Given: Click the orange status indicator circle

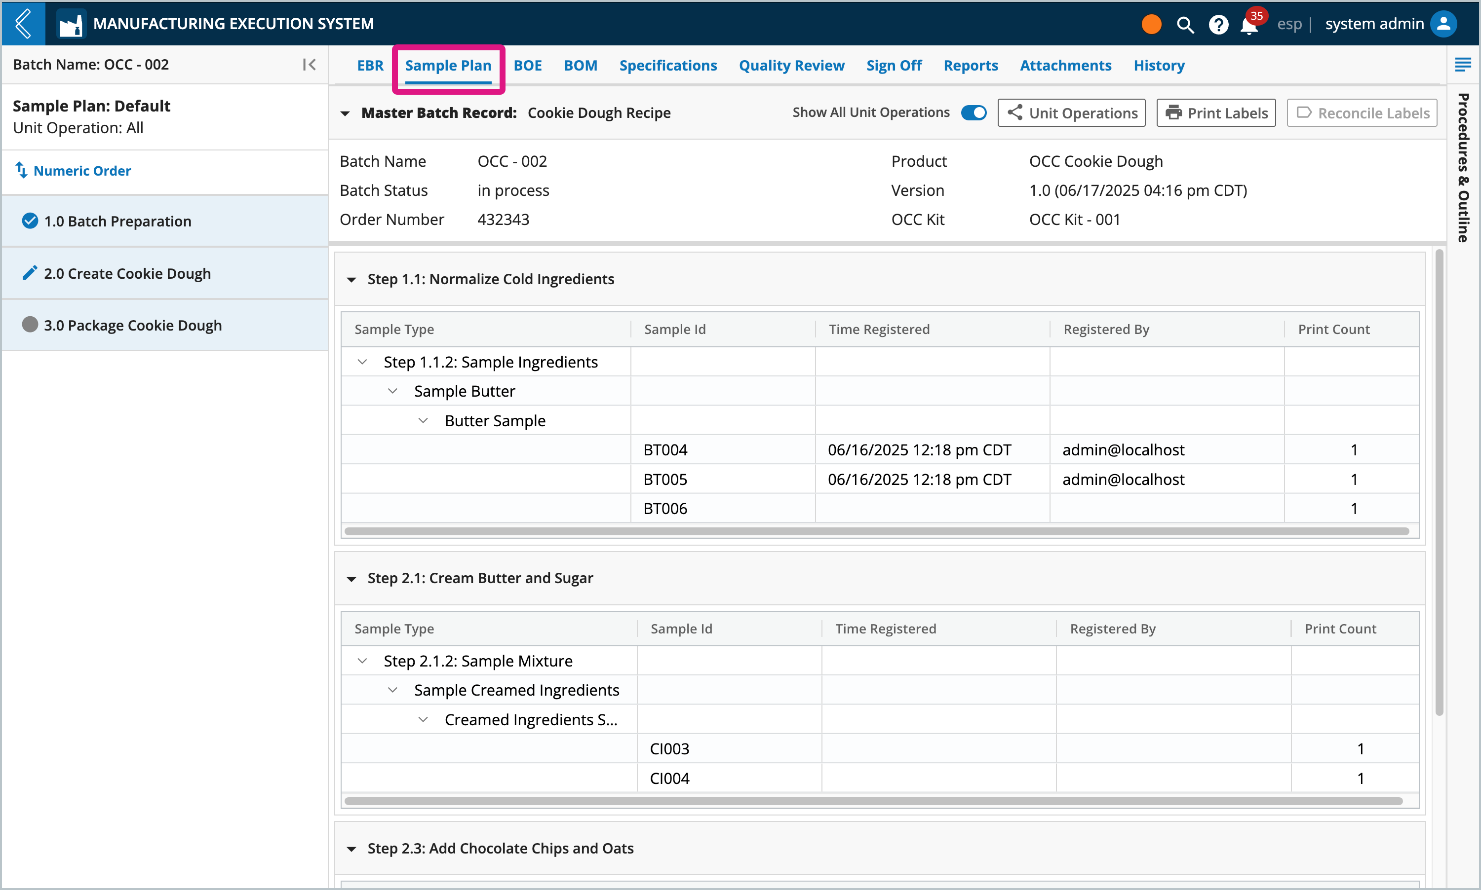Looking at the screenshot, I should 1151,25.
